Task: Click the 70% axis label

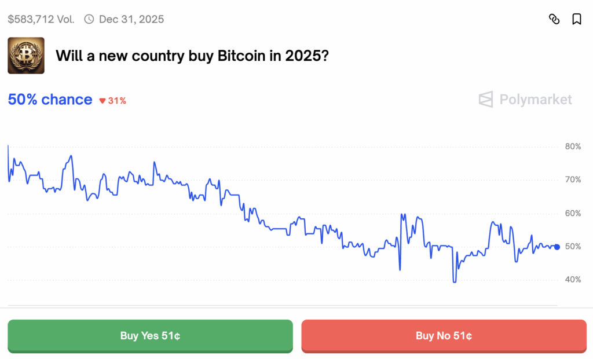Action: (x=573, y=179)
